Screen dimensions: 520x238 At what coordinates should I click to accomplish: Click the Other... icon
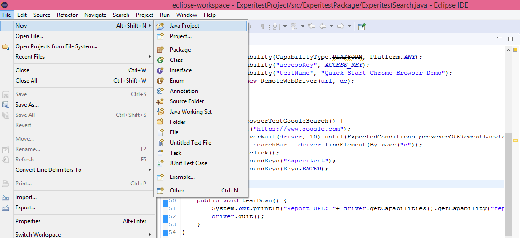click(x=160, y=191)
